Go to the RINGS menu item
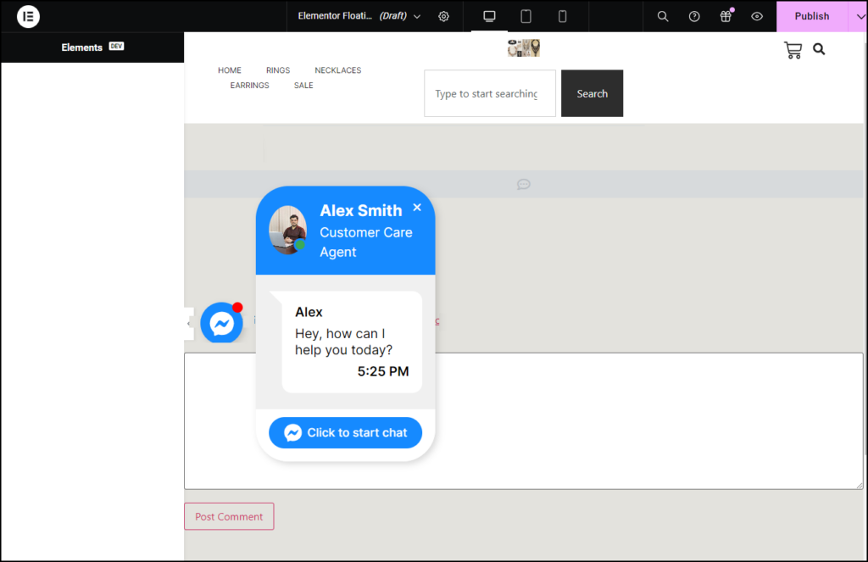 click(277, 70)
